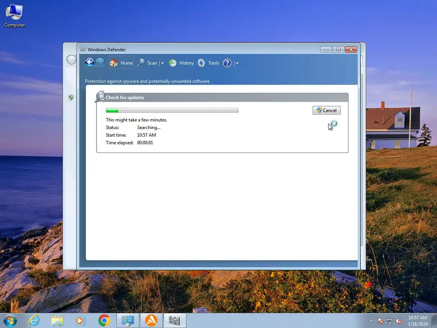Launch Google Chrome from the taskbar
This screenshot has width=437, height=328.
pos(104,320)
